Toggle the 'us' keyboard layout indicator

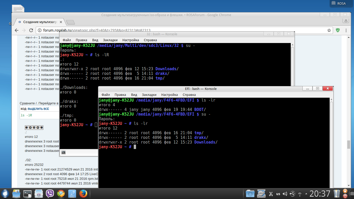point(278,194)
